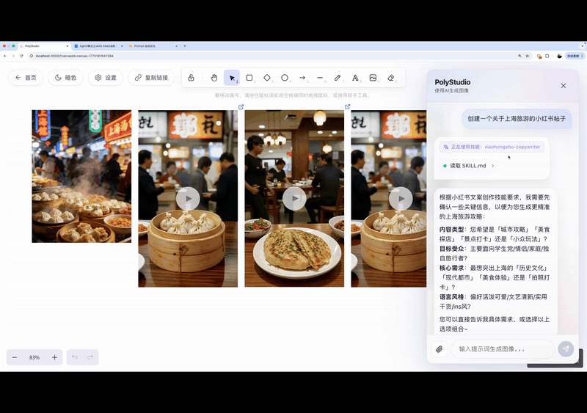Click the browser forward arrow
The image size is (587, 413).
[x=13, y=56]
